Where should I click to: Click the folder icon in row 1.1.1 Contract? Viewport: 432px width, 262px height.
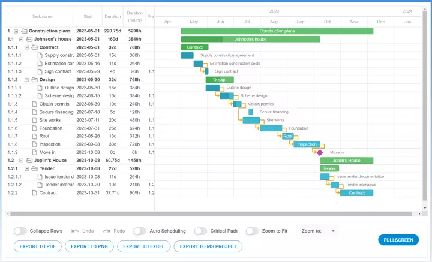point(34,47)
